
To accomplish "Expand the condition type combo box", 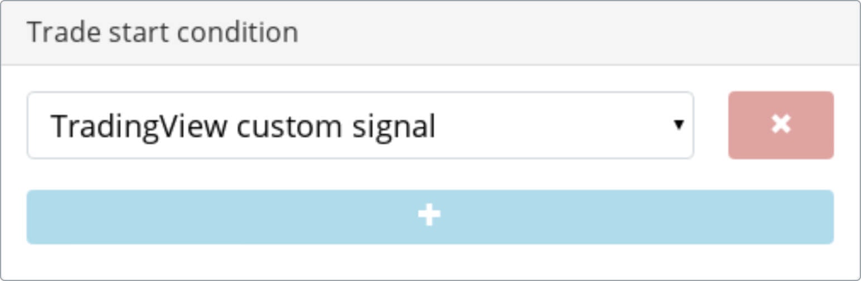I will (x=360, y=125).
